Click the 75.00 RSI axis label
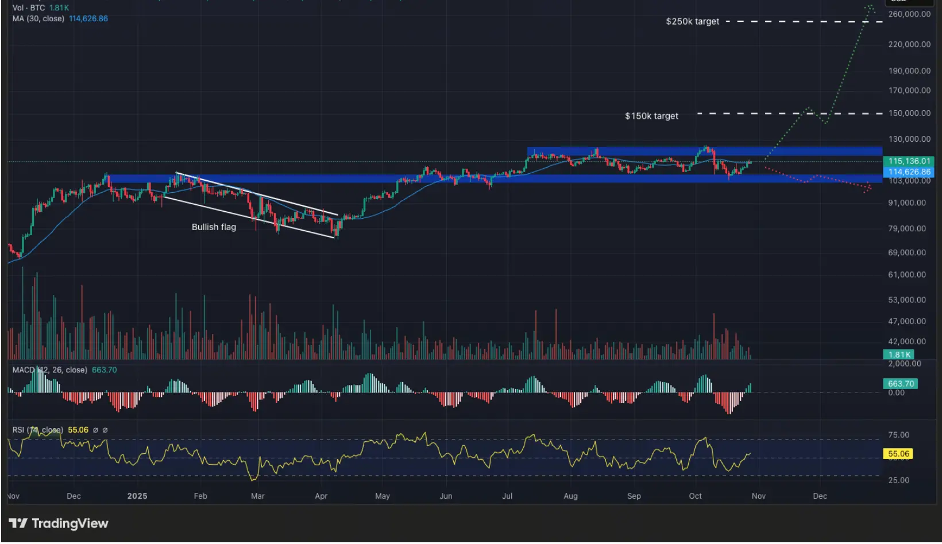This screenshot has height=544, width=942. (x=899, y=435)
